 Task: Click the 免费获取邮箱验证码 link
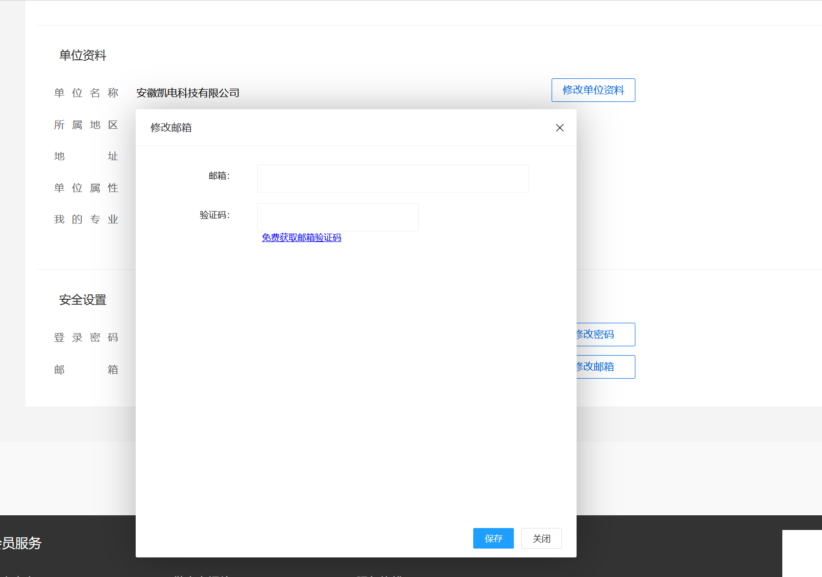301,238
